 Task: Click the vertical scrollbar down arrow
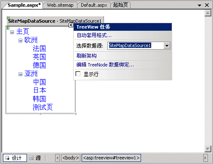(x=208, y=149)
